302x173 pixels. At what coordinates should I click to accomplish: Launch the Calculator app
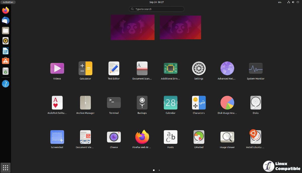coord(85,68)
